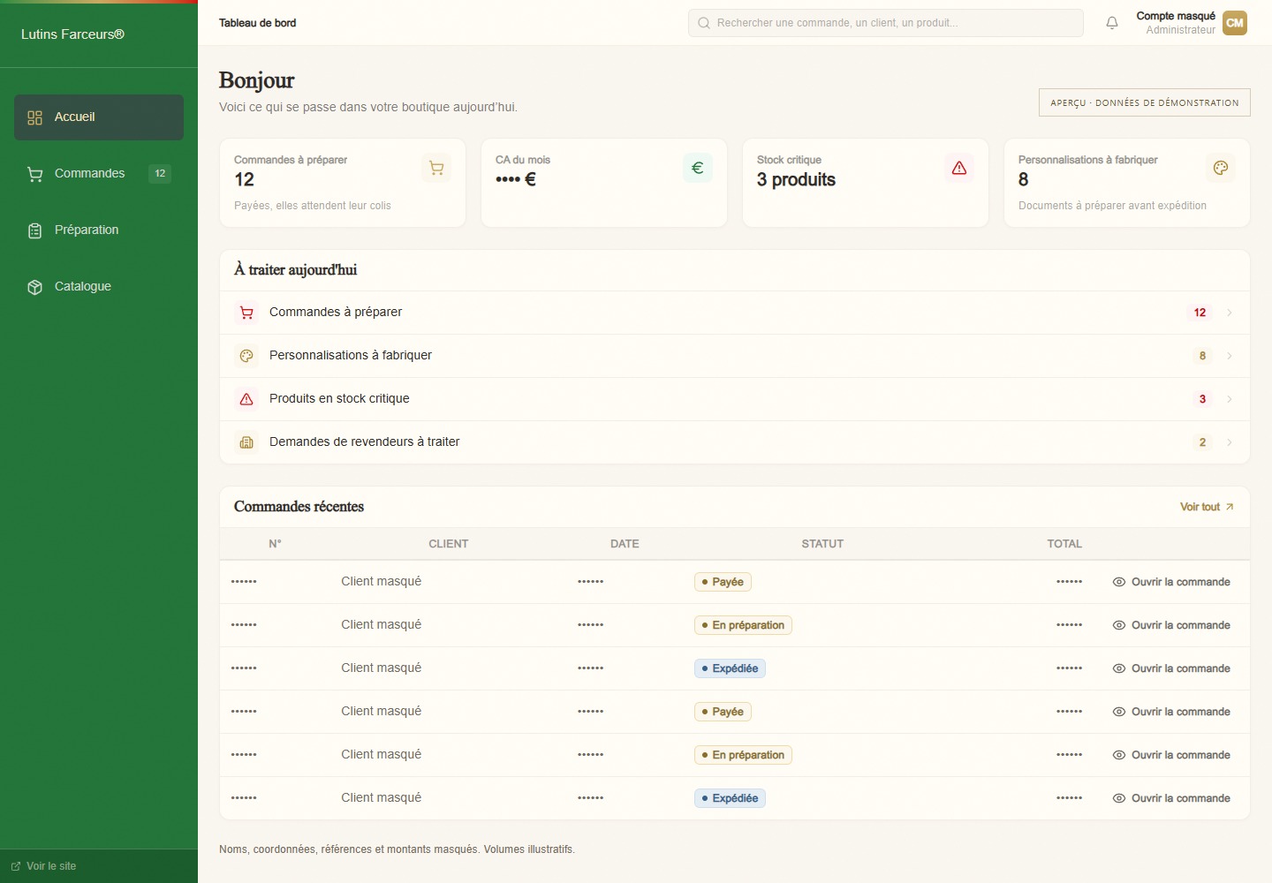Click the Aperçu données de démonstration badge
This screenshot has height=883, width=1272.
1145,102
